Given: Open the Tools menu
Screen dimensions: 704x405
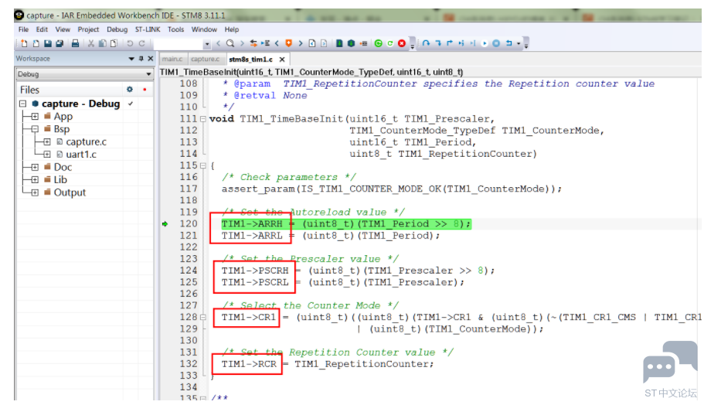Looking at the screenshot, I should 175,29.
